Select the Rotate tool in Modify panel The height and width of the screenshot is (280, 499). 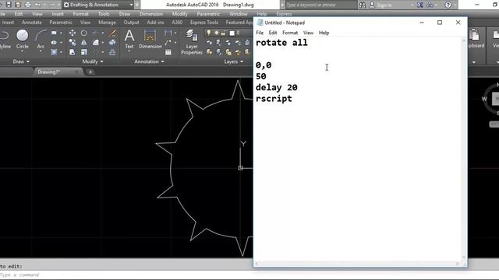tap(83, 33)
